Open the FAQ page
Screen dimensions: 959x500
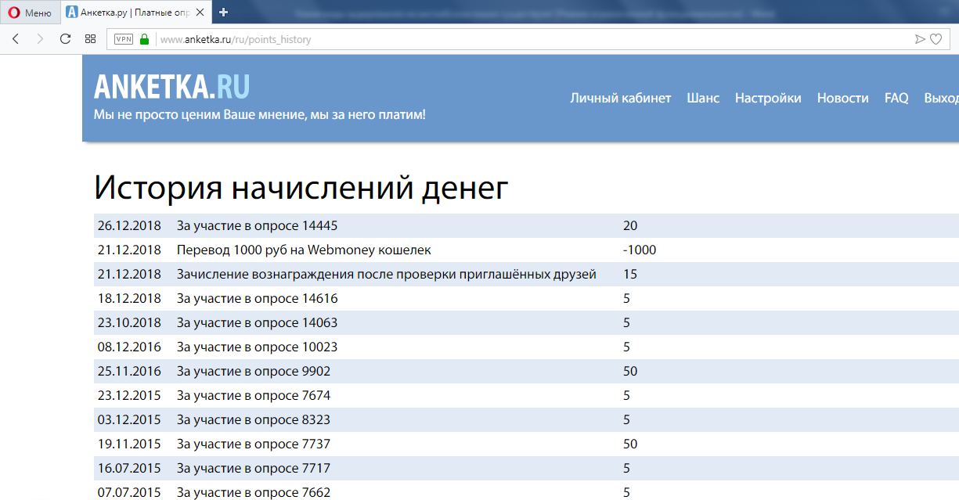tap(896, 98)
